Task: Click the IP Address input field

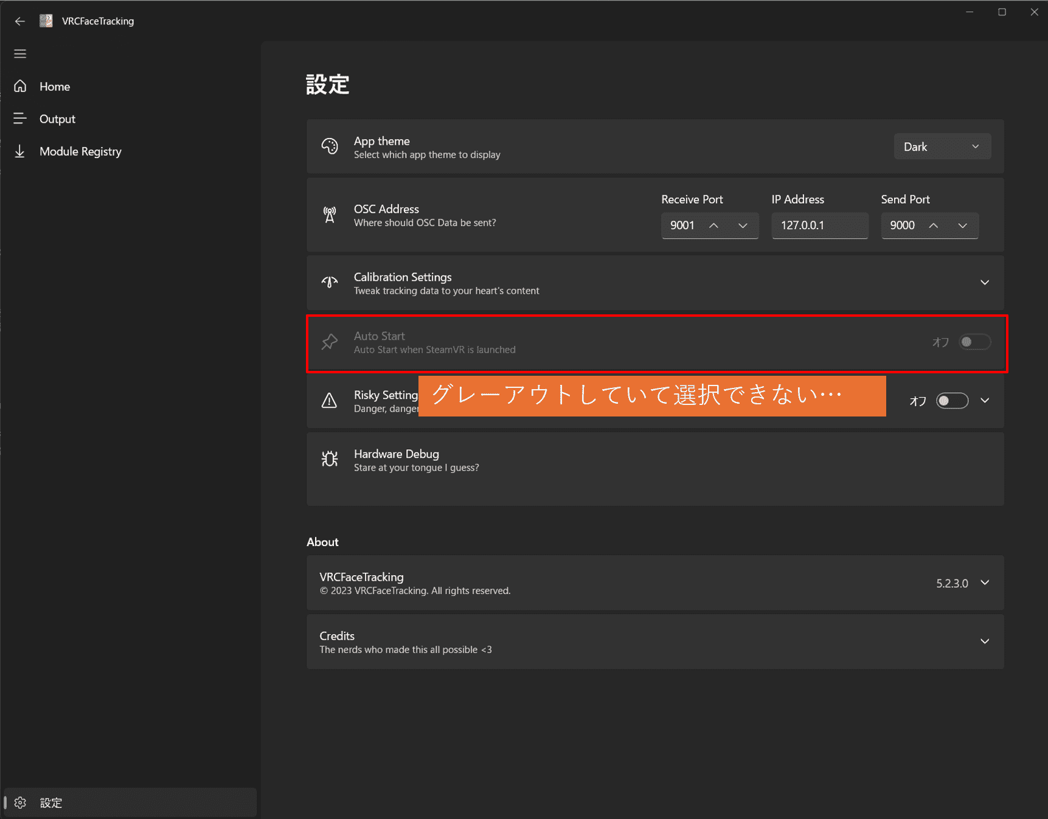Action: pos(819,226)
